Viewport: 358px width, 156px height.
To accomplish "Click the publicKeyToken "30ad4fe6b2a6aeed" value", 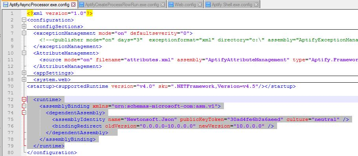I will coord(255,119).
